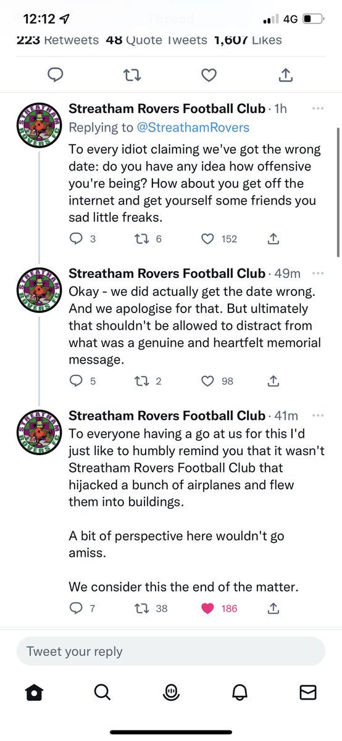Open the Messages envelope tab
The width and height of the screenshot is (342, 741).
pyautogui.click(x=307, y=693)
